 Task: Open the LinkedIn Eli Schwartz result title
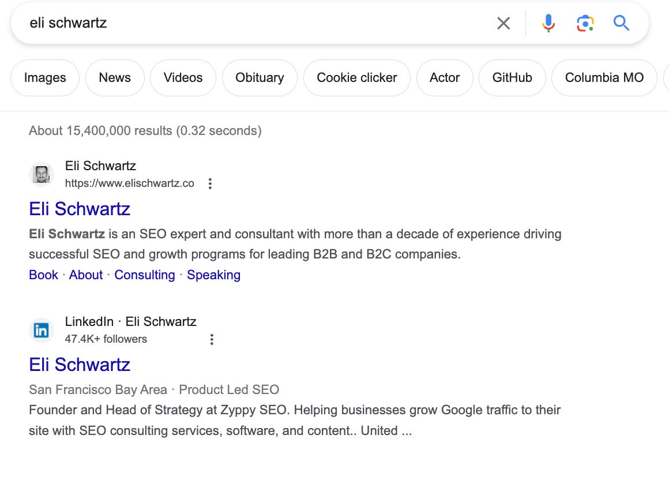pos(80,365)
